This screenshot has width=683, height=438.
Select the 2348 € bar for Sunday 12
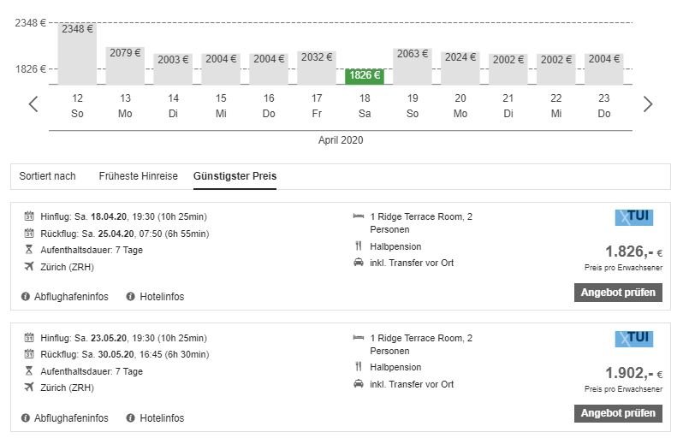click(77, 53)
